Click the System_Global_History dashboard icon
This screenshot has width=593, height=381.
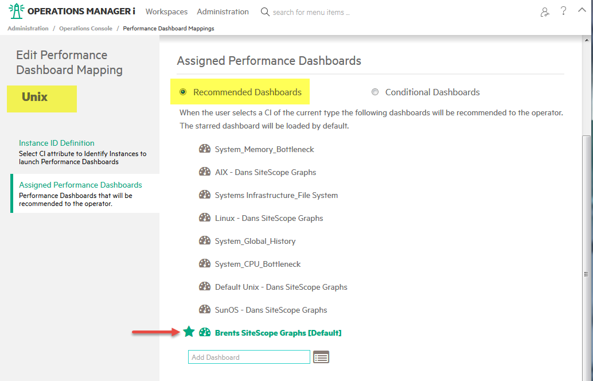tap(205, 240)
